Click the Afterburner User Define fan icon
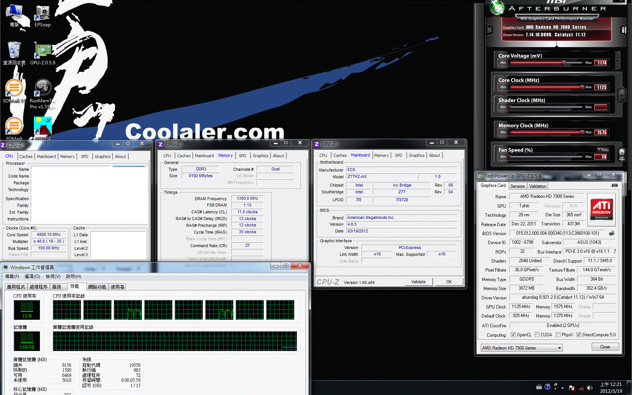The height and width of the screenshot is (395, 632). pyautogui.click(x=621, y=154)
